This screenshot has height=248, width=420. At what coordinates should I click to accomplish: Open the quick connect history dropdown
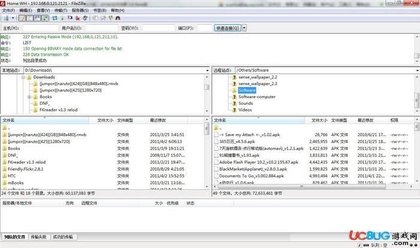(244, 28)
